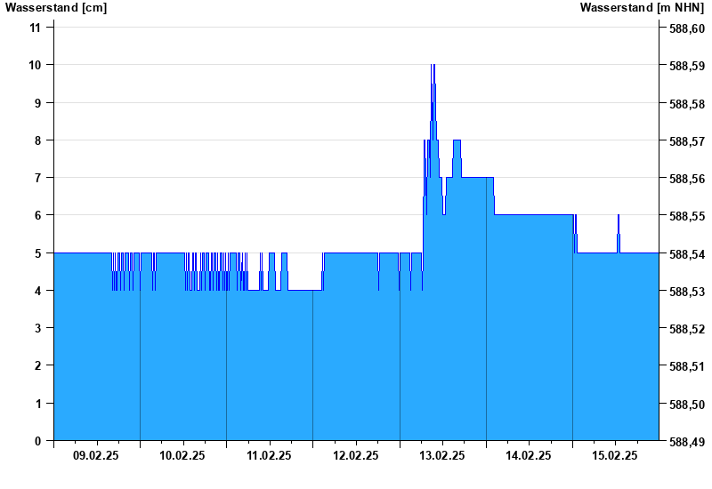This screenshot has height=489, width=712.
Task: Click the left axis value 0
Action: click(x=37, y=441)
